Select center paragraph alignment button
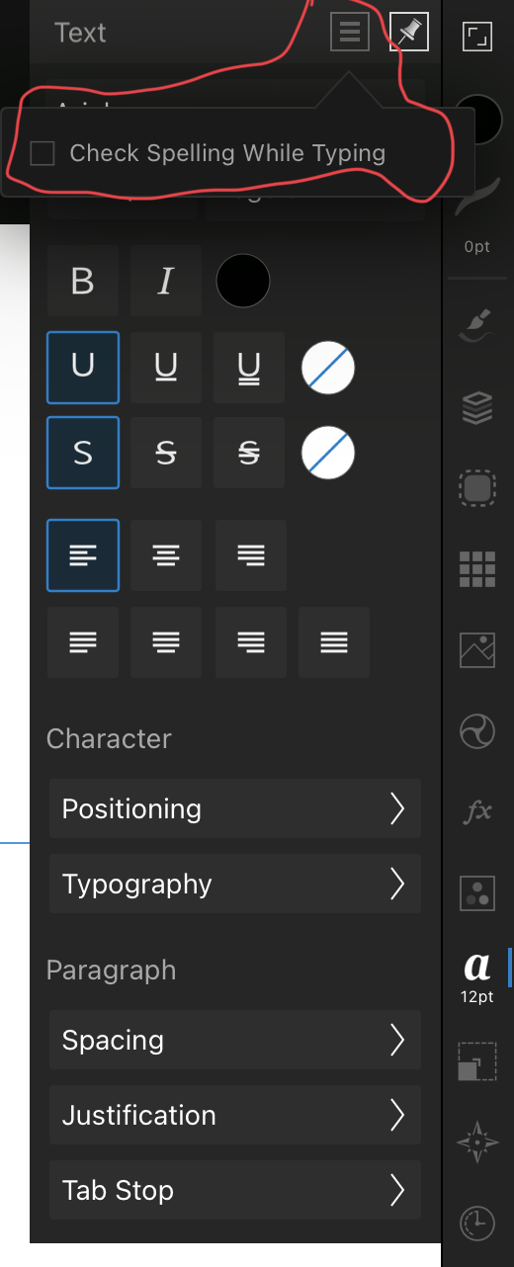 pos(166,555)
